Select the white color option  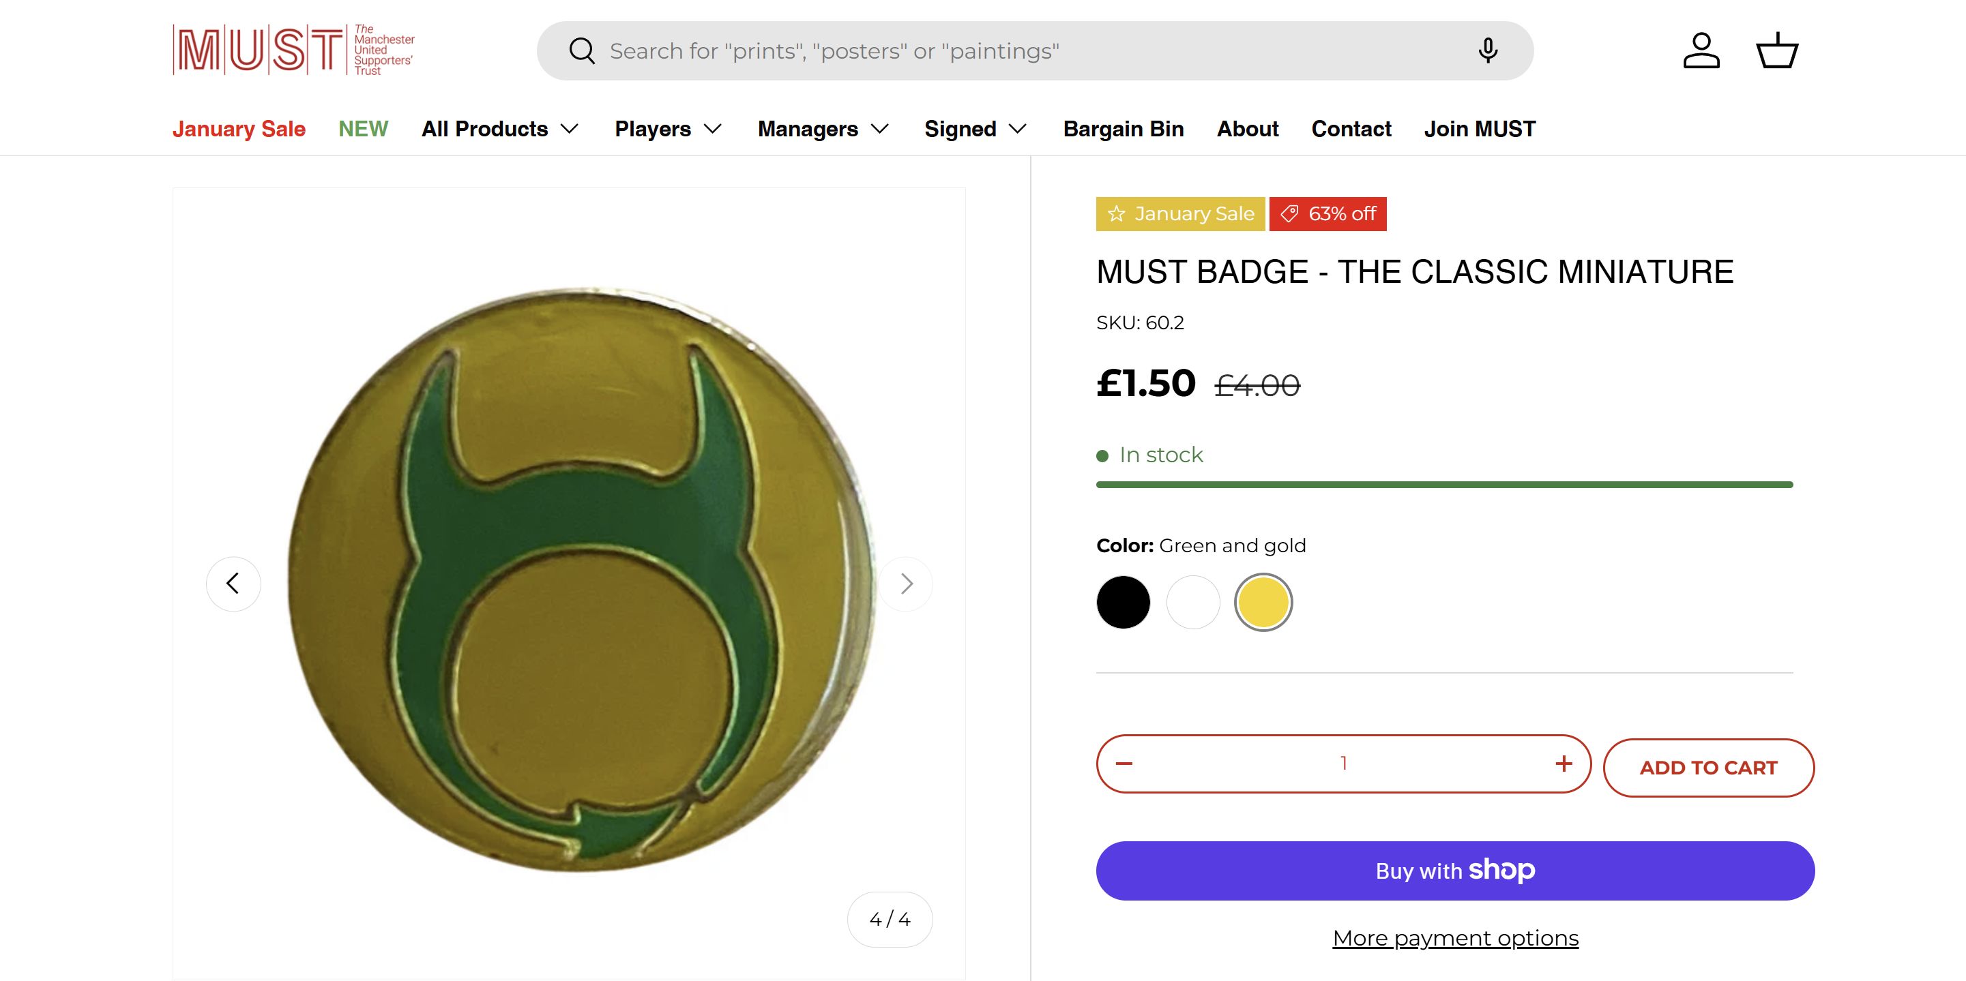click(1193, 603)
